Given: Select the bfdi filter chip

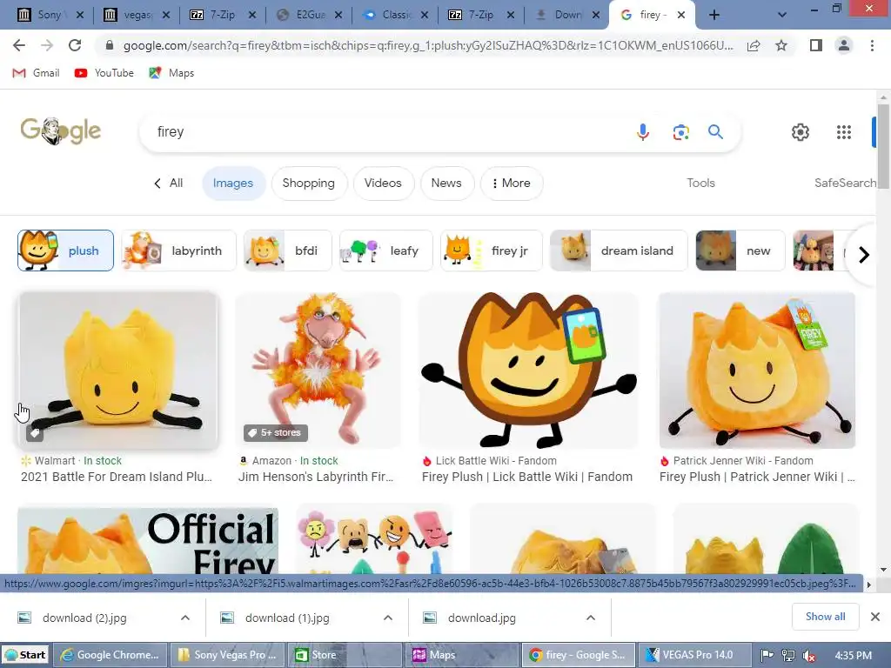Looking at the screenshot, I should click(287, 250).
